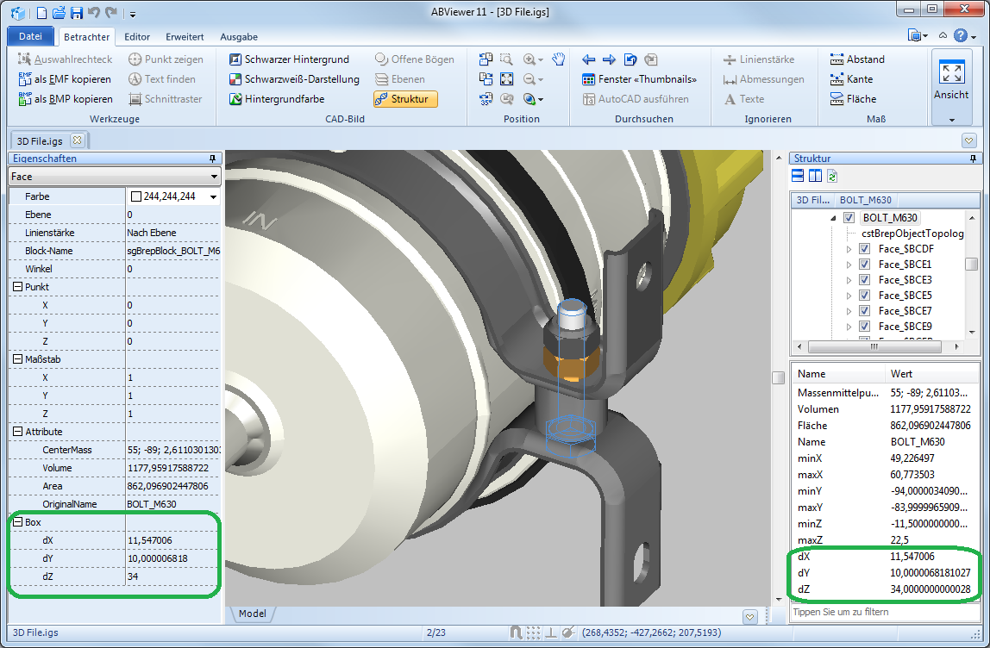This screenshot has height=648, width=990.
Task: Click the Abstand measure tool icon
Action: pyautogui.click(x=836, y=59)
